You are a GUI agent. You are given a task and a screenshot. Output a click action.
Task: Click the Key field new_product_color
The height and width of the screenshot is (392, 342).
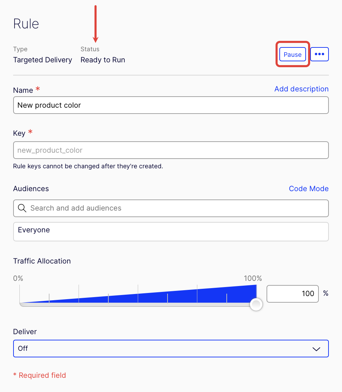pyautogui.click(x=171, y=150)
